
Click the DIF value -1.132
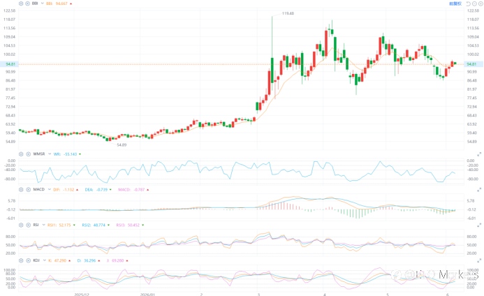[x=68, y=189]
